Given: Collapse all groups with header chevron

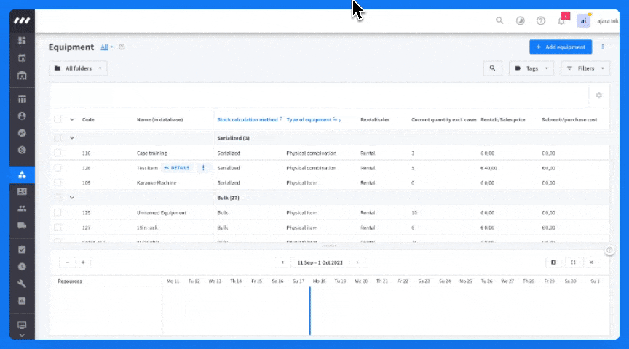Looking at the screenshot, I should click(x=72, y=119).
